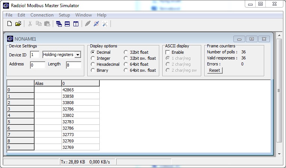Open the File menu
The height and width of the screenshot is (168, 286).
click(9, 15)
